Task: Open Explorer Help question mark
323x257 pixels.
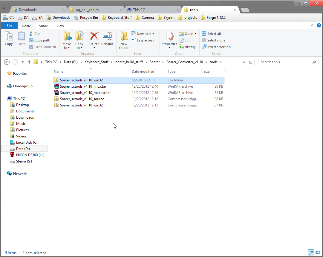Action: click(319, 26)
